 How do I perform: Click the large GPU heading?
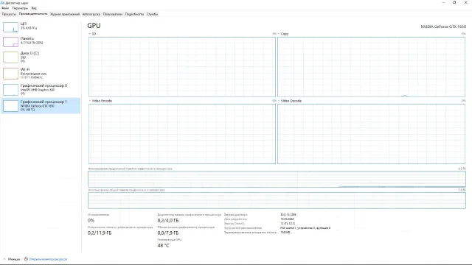tap(94, 26)
